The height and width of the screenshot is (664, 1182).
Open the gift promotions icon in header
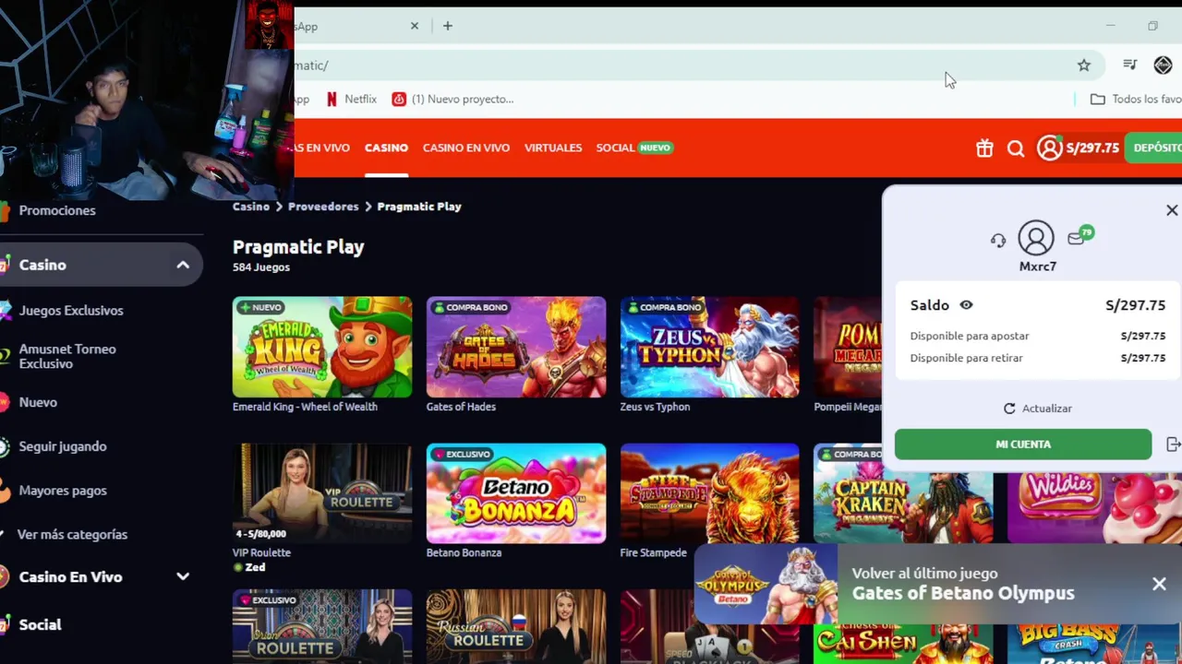pos(984,148)
